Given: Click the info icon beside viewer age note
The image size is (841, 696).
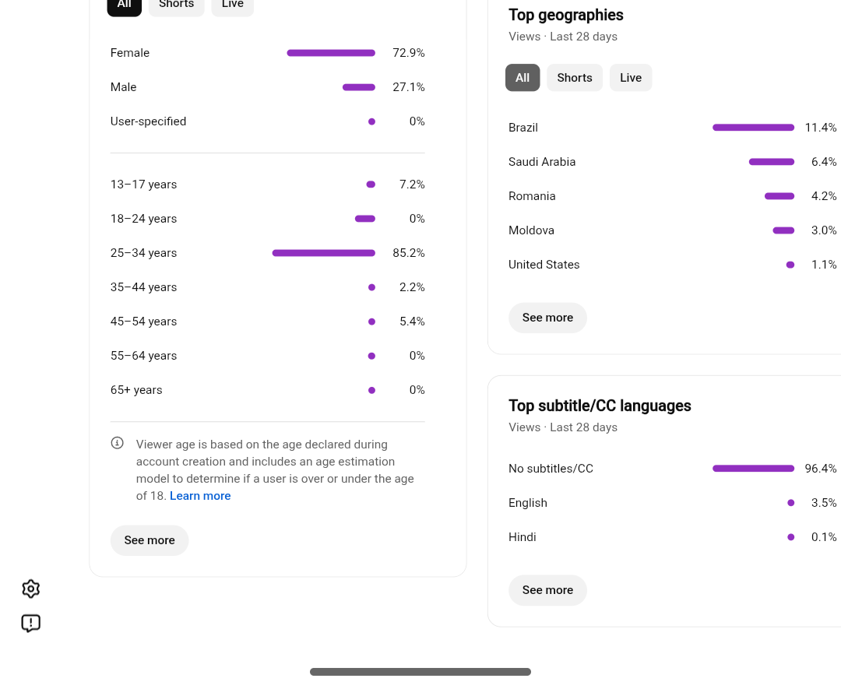Looking at the screenshot, I should pyautogui.click(x=117, y=443).
